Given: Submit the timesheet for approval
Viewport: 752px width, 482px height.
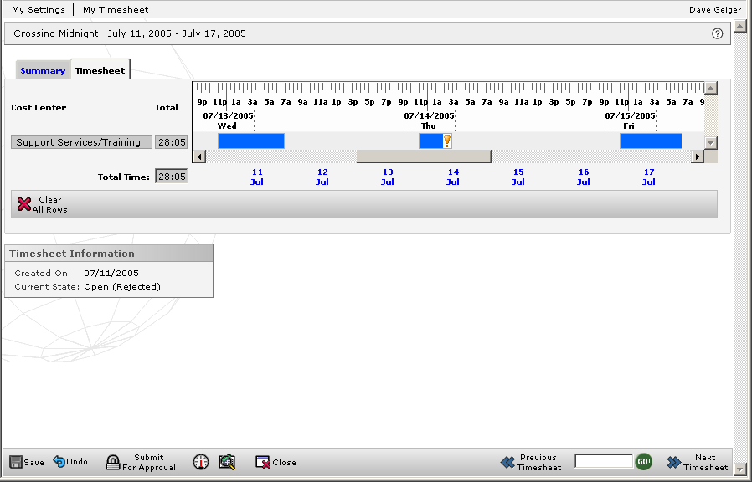Looking at the screenshot, I should pyautogui.click(x=139, y=461).
